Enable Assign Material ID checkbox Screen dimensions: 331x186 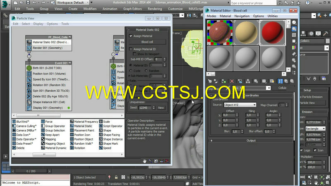click(x=131, y=49)
